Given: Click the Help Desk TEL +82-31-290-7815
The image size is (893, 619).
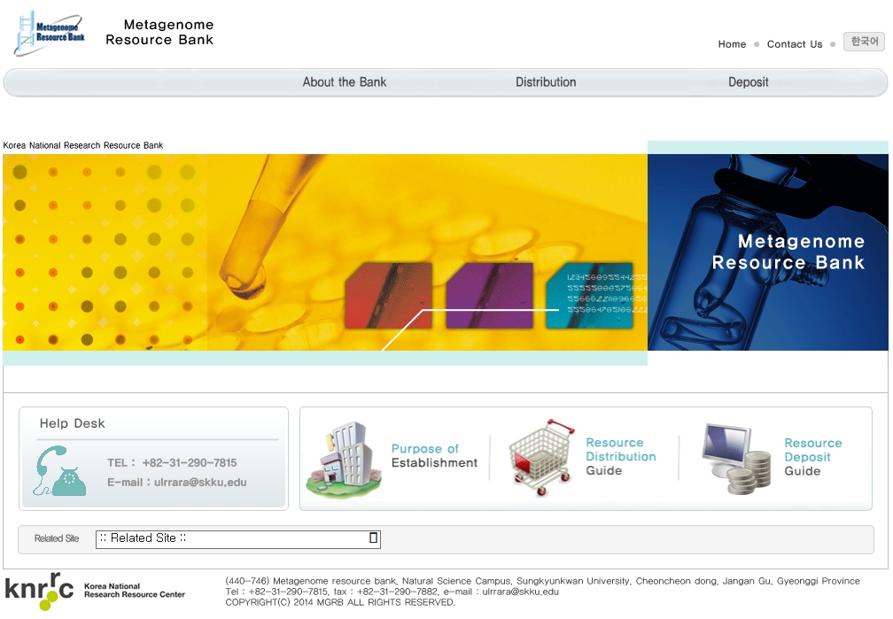Looking at the screenshot, I should 172,462.
